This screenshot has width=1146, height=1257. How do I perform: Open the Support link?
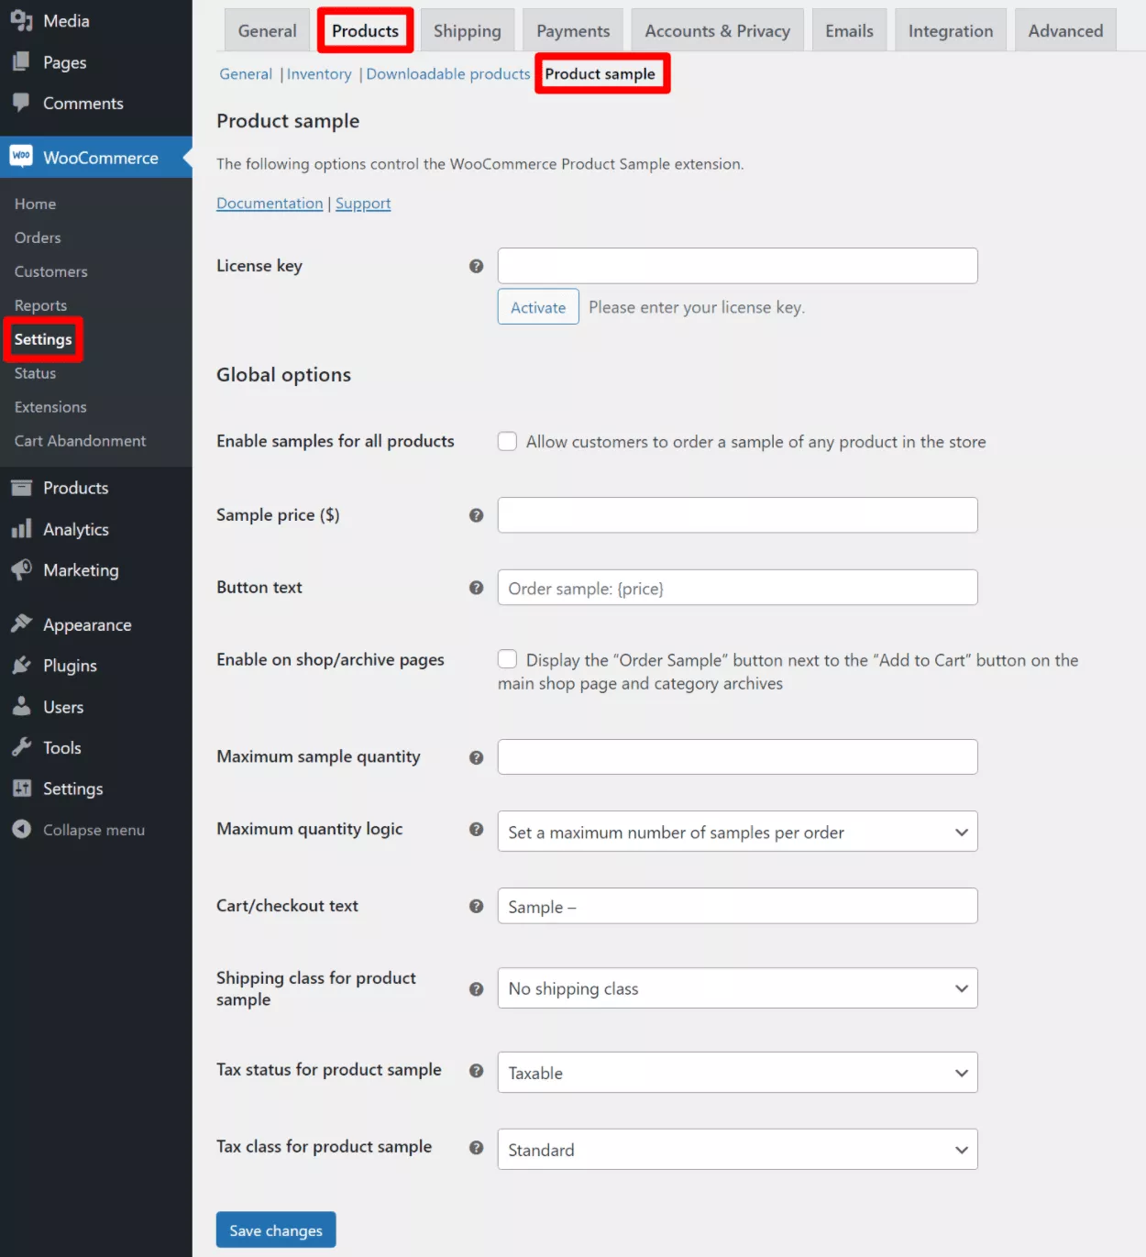pos(363,203)
